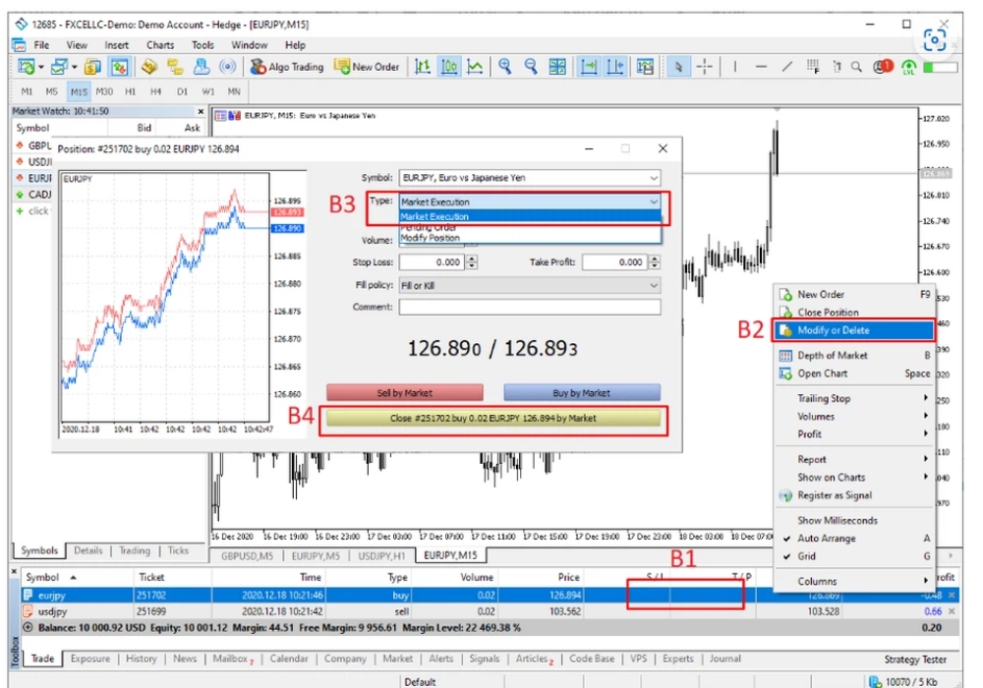The image size is (983, 688).
Task: Select the M5 timeframe
Action: coord(51,91)
